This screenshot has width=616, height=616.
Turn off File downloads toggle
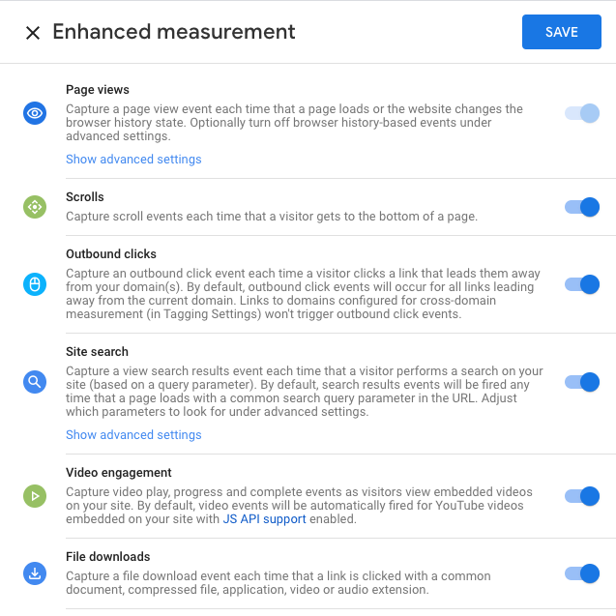[x=582, y=573]
